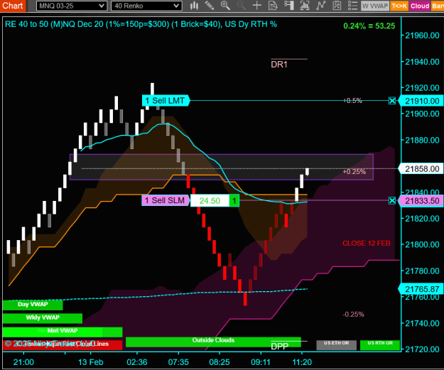Open the bar type chart style icon
This screenshot has height=370, width=444.
pos(194,6)
